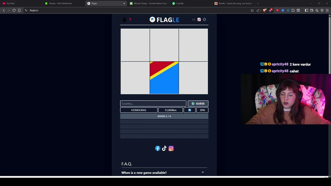
Task: Click the GUESS button
Action: coord(198,104)
